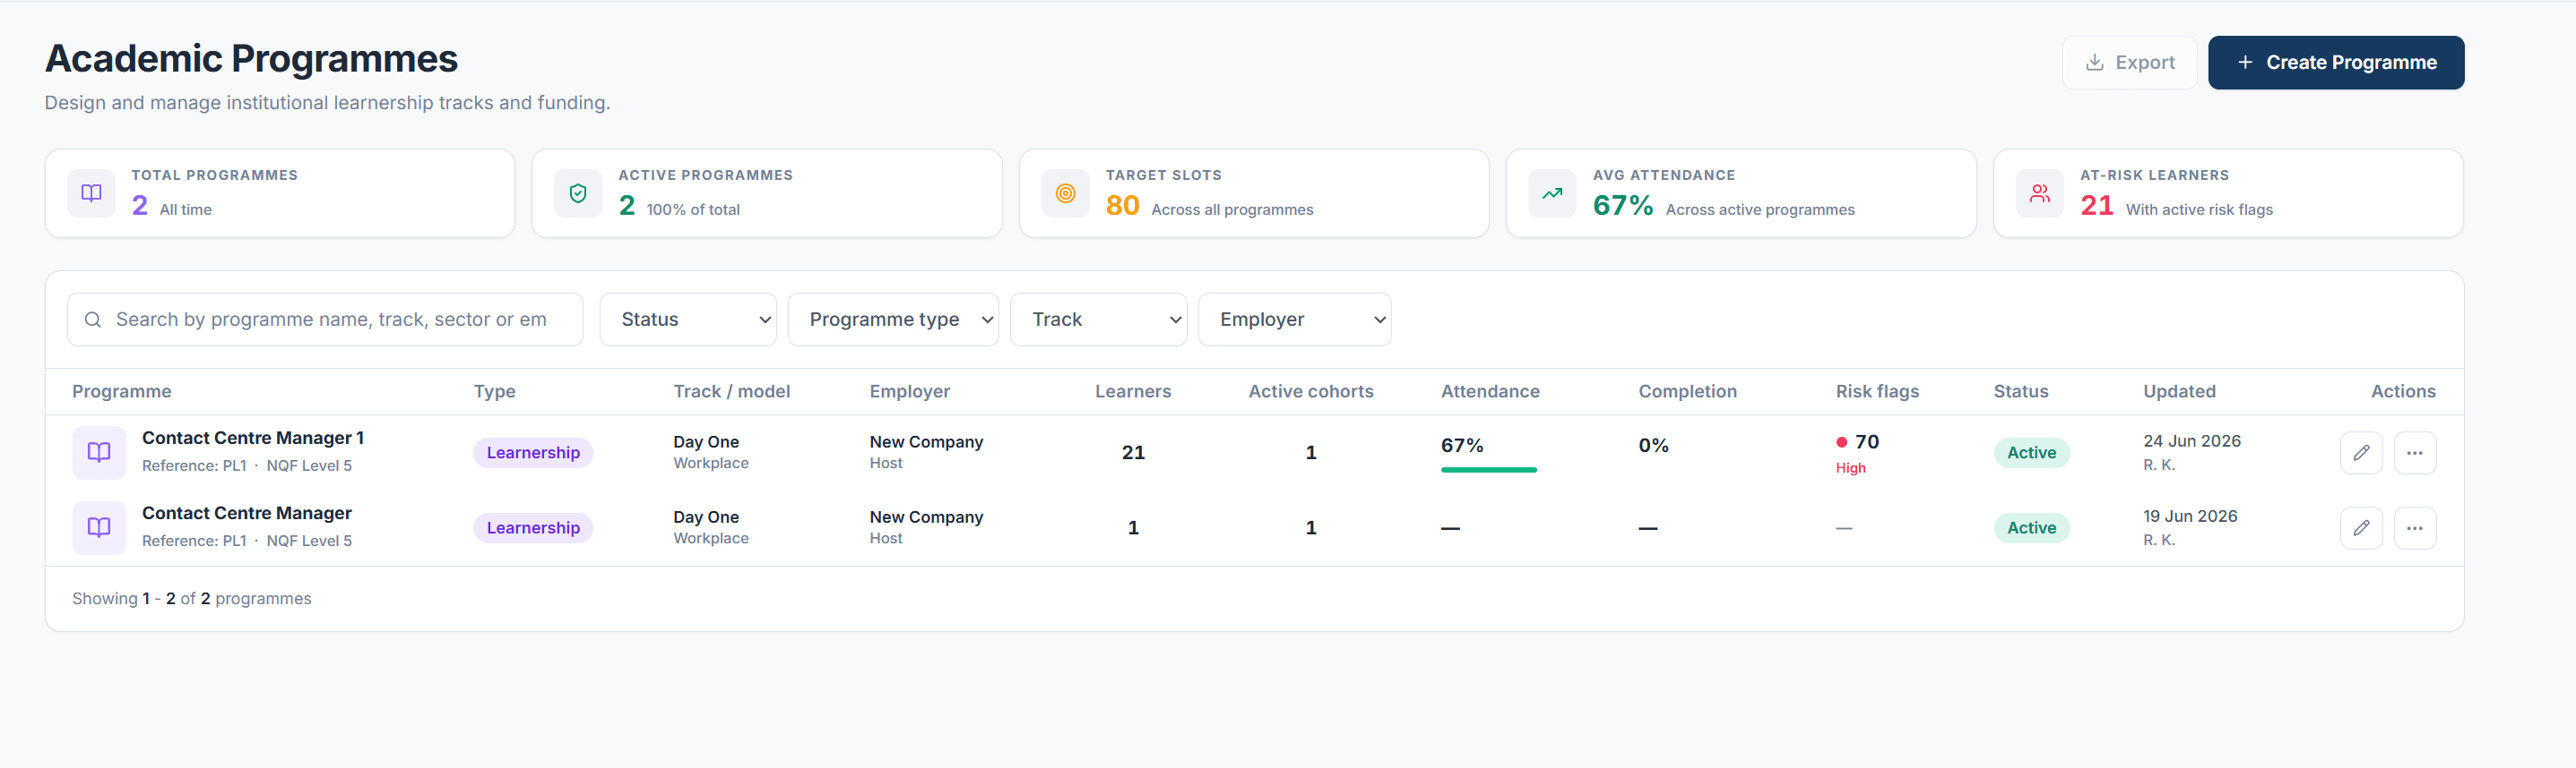Click the 19 Jun 2026 updated date
The image size is (2576, 768).
2190,516
